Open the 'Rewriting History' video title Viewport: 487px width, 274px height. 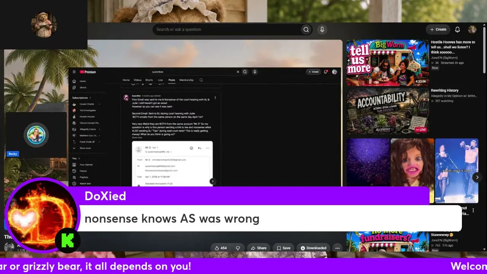444,91
